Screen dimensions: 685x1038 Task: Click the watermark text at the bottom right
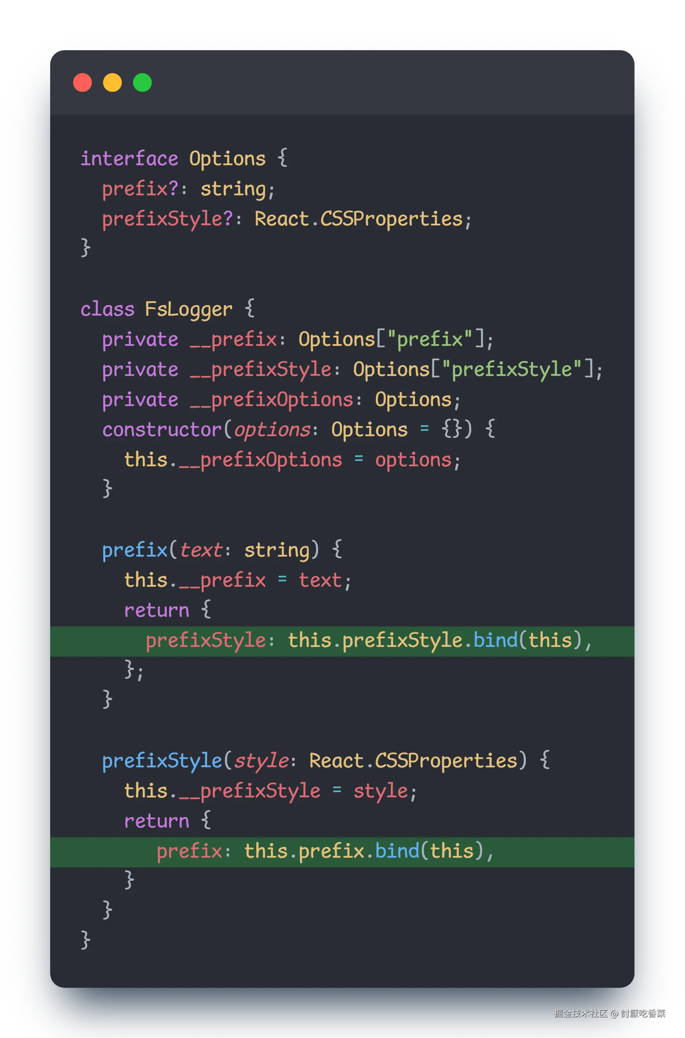(x=610, y=1014)
